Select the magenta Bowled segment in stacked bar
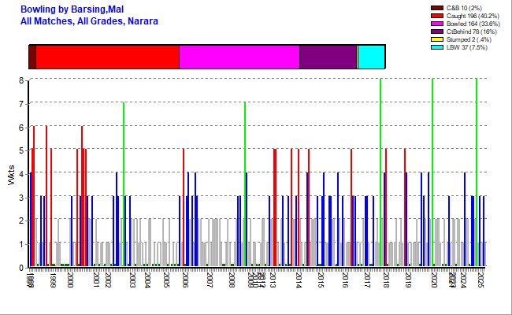This screenshot has width=512, height=315. pyautogui.click(x=239, y=57)
